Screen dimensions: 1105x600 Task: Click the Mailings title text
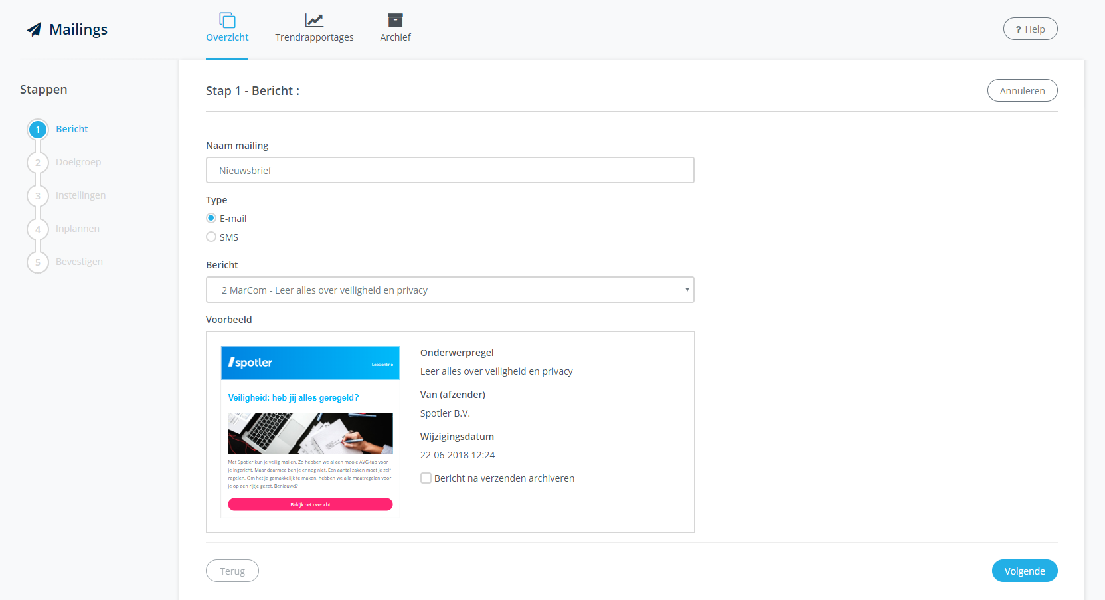(x=78, y=29)
